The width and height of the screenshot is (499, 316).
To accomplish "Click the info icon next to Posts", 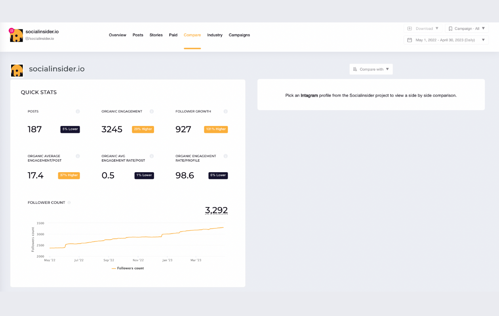I will (x=78, y=111).
